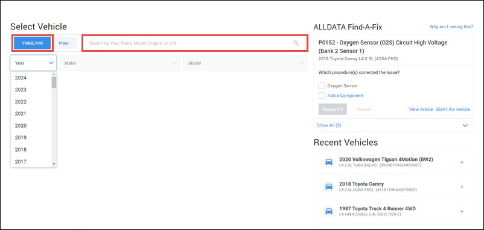Select the YMME/VIN tab
This screenshot has width=484, height=230.
32,43
